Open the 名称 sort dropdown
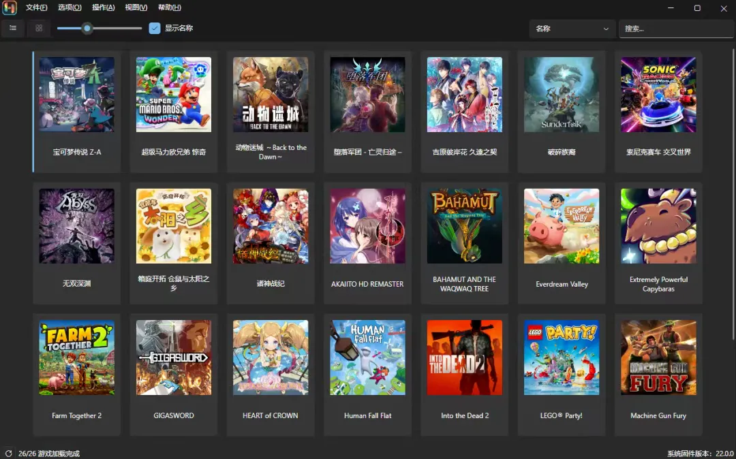This screenshot has width=736, height=459. pos(572,29)
